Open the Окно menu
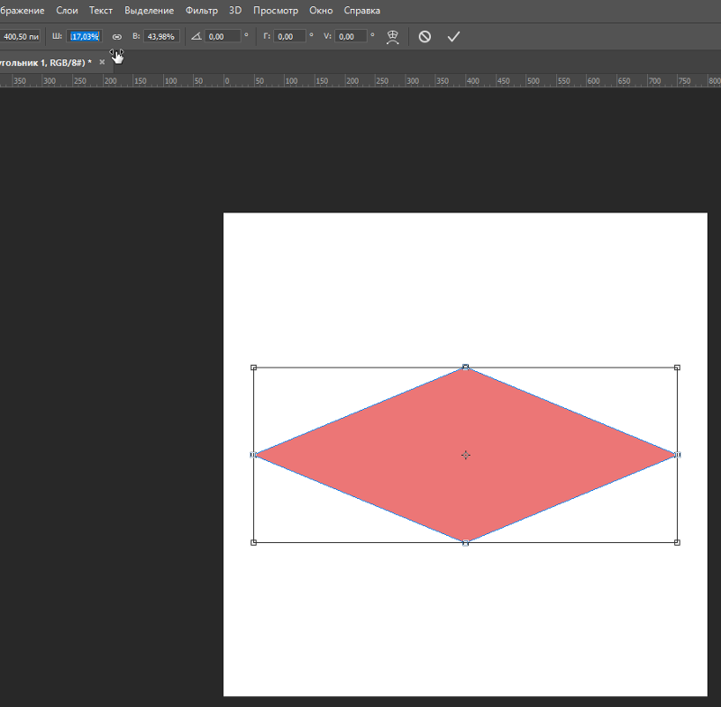This screenshot has width=721, height=707. click(x=321, y=11)
